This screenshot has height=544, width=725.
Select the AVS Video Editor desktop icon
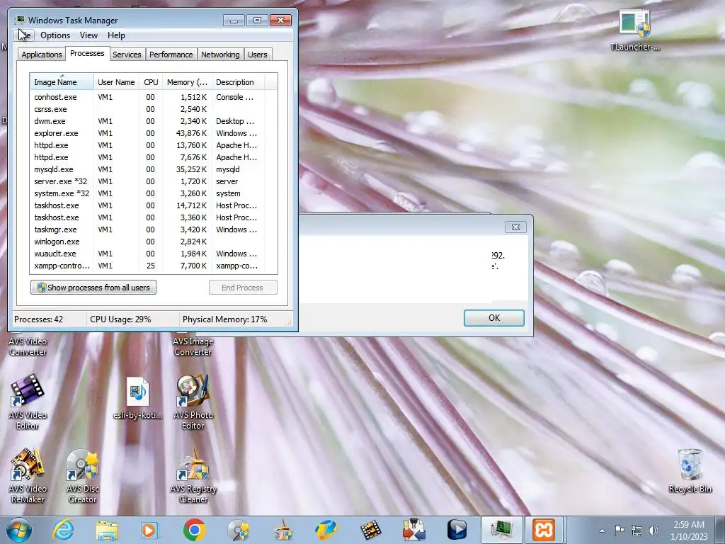coord(28,402)
